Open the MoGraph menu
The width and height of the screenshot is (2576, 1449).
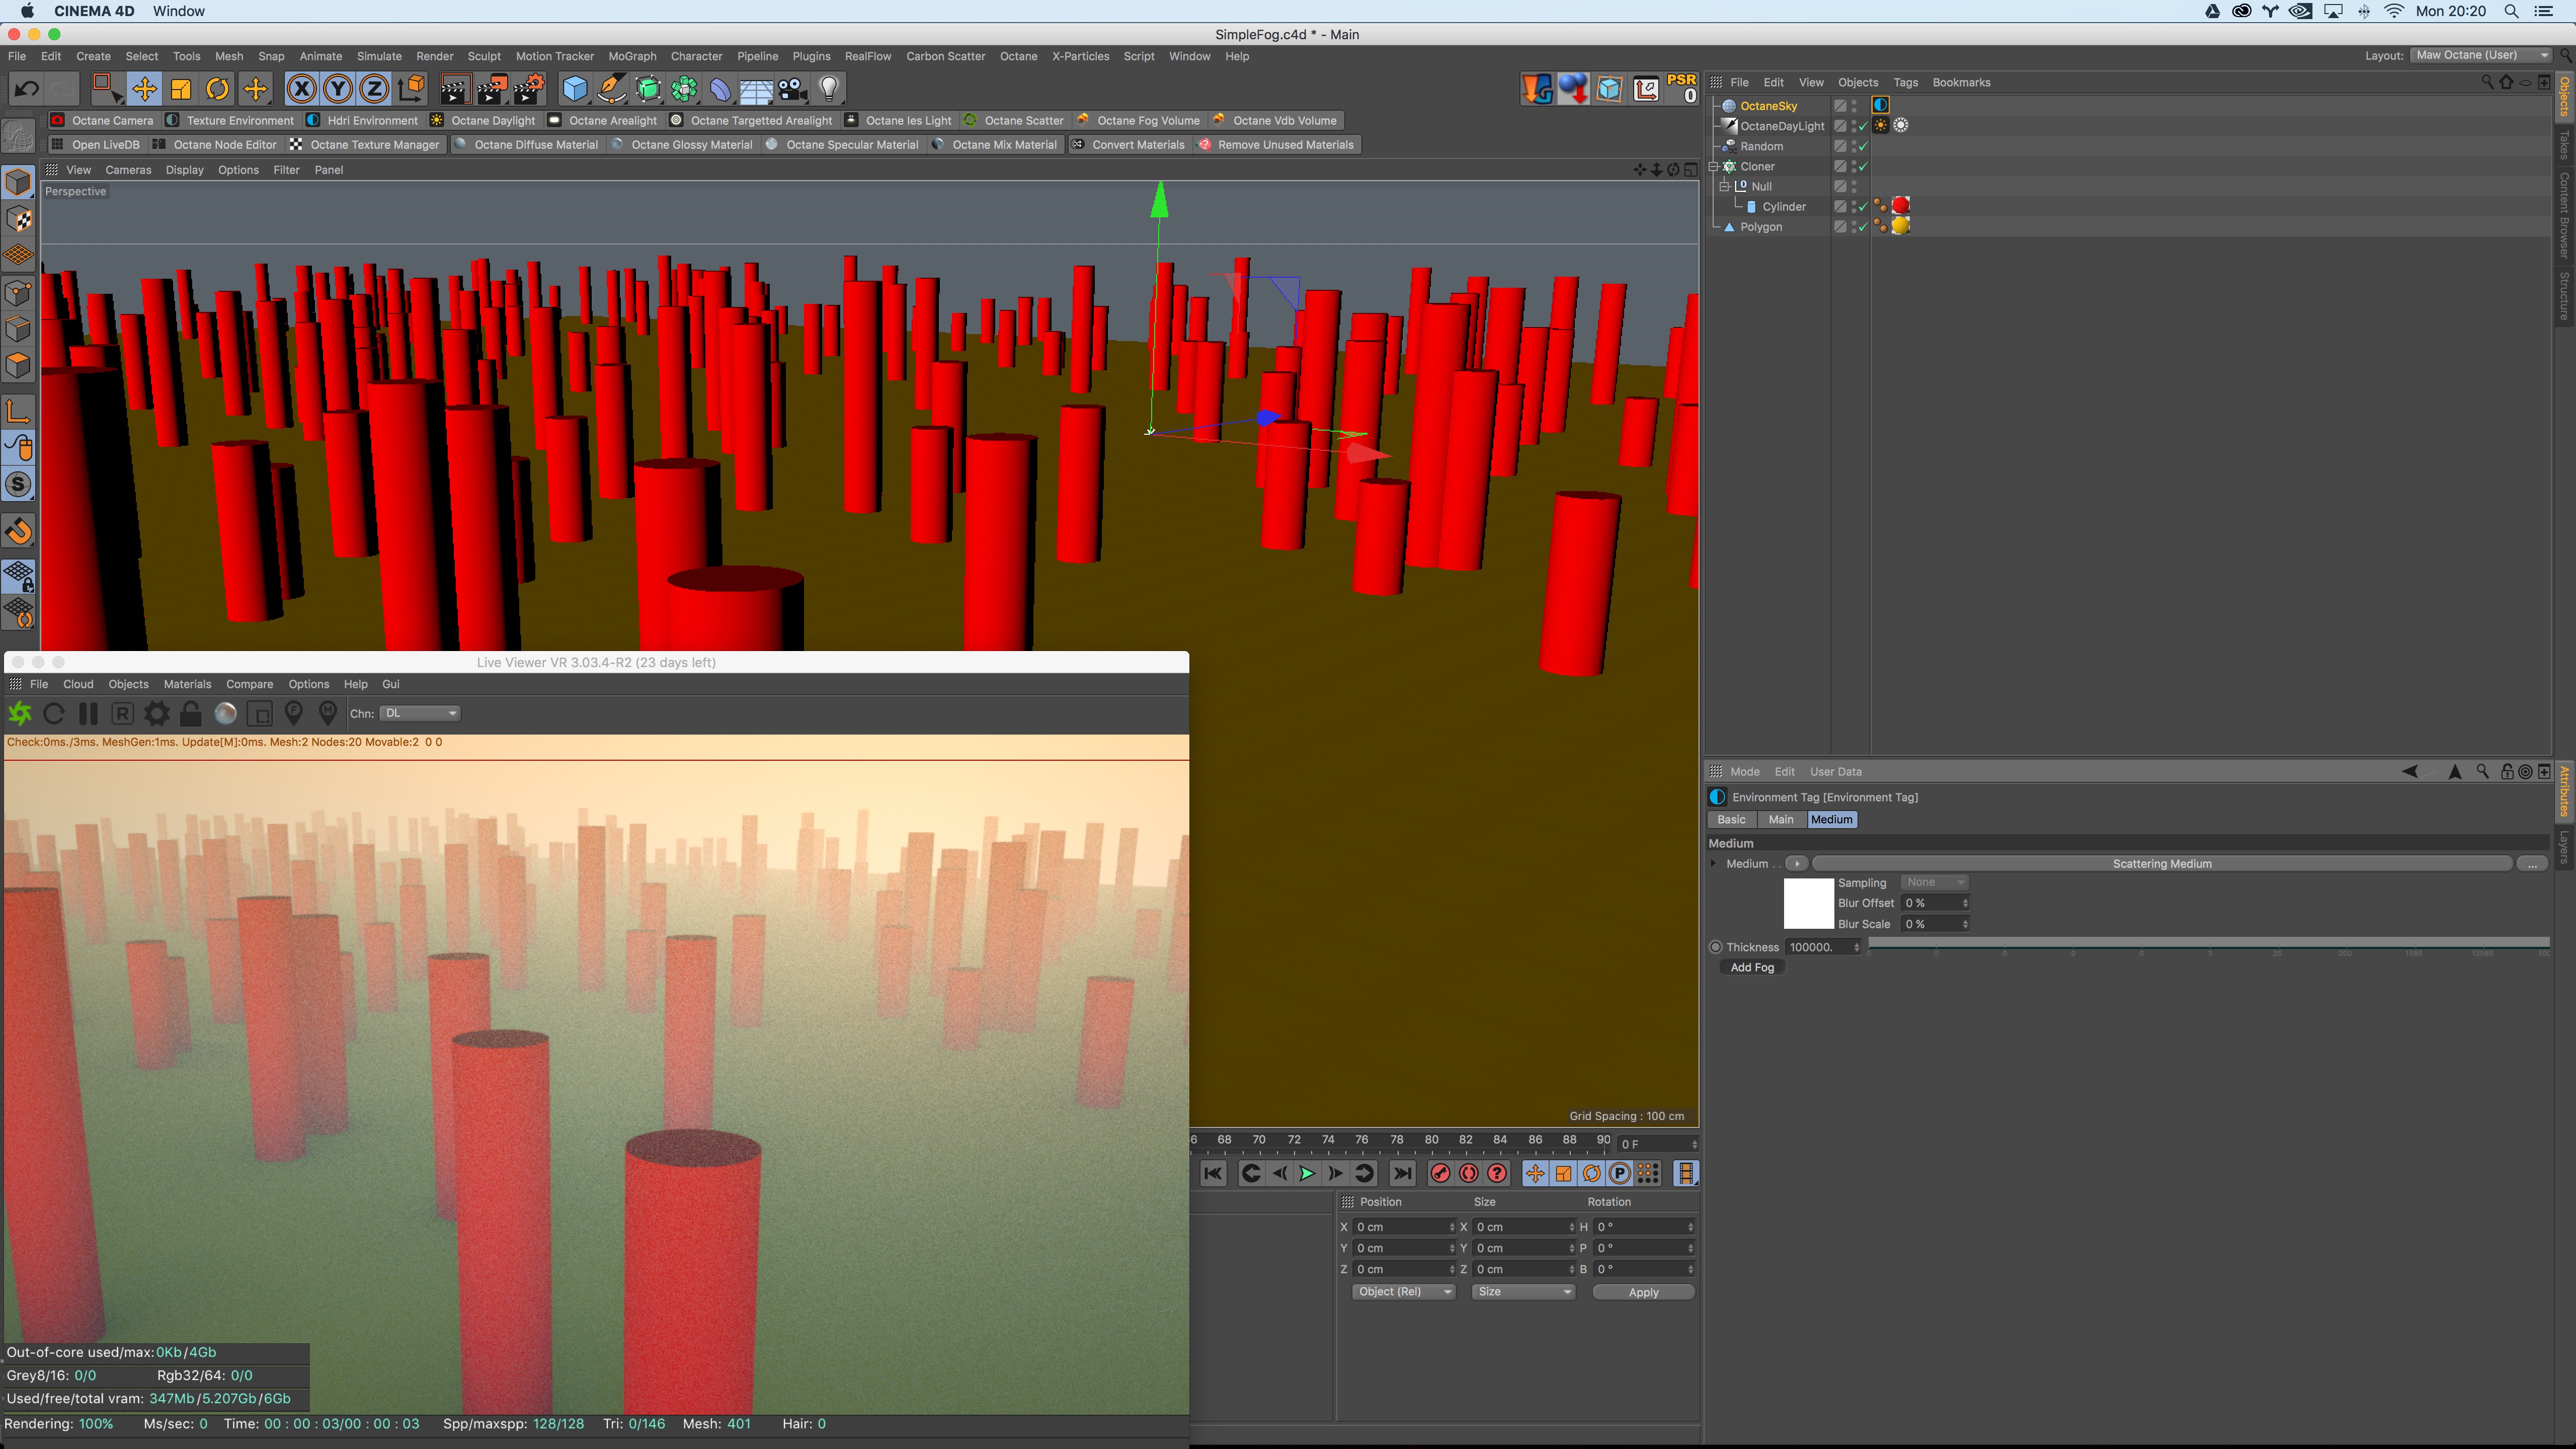coord(632,56)
